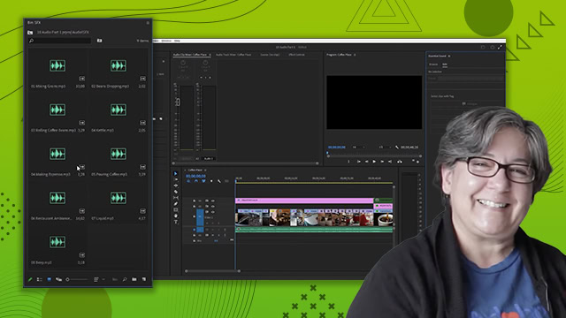566x318 pixels.
Task: Click the Program monitor current timecode
Action: click(337, 148)
